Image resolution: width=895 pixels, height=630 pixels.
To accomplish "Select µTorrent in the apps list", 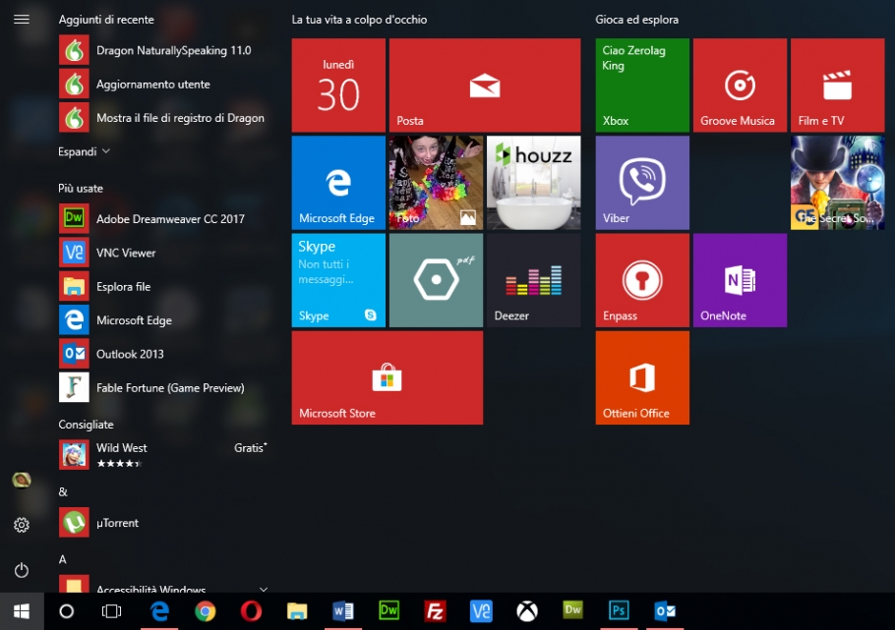I will pos(117,523).
